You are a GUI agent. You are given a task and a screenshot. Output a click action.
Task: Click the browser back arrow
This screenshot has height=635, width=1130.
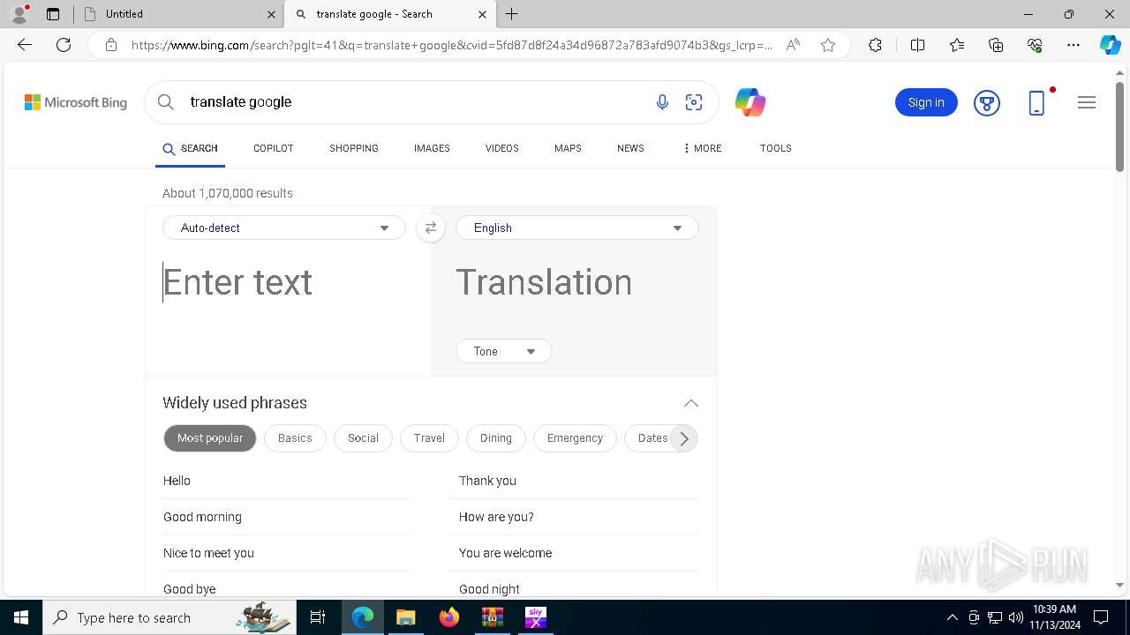pyautogui.click(x=25, y=45)
